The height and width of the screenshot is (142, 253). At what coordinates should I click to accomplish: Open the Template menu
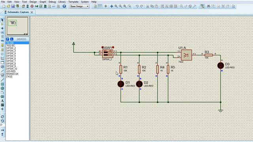point(74,2)
